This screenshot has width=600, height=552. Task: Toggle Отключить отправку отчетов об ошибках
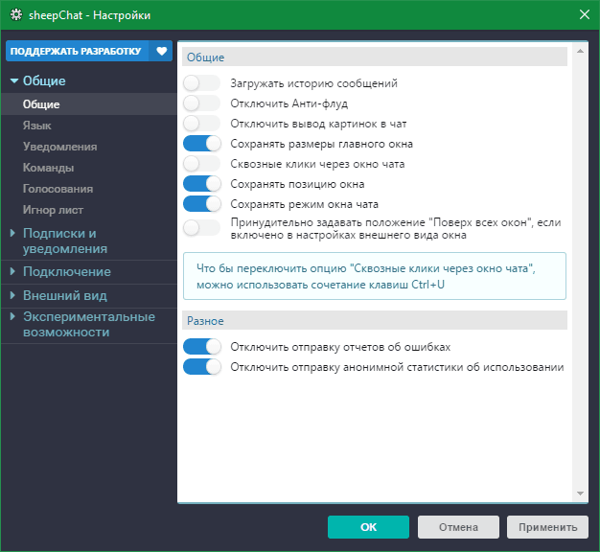tap(201, 347)
